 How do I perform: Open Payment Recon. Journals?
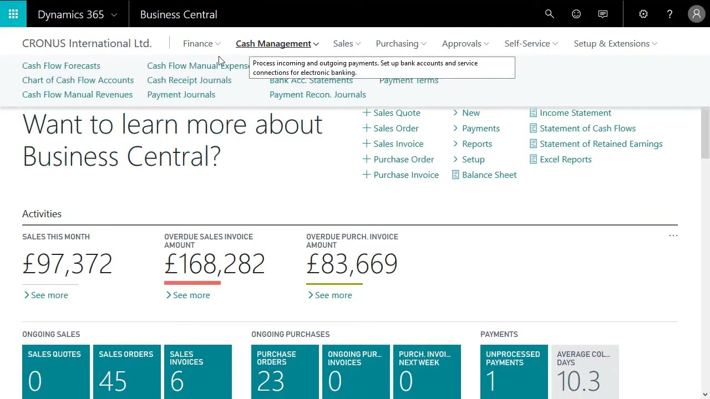click(317, 94)
